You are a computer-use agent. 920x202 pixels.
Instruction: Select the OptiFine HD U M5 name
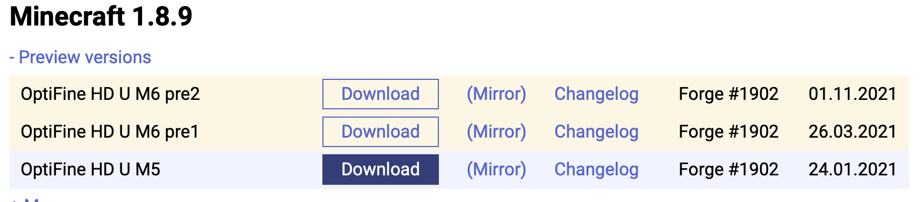[x=90, y=169]
